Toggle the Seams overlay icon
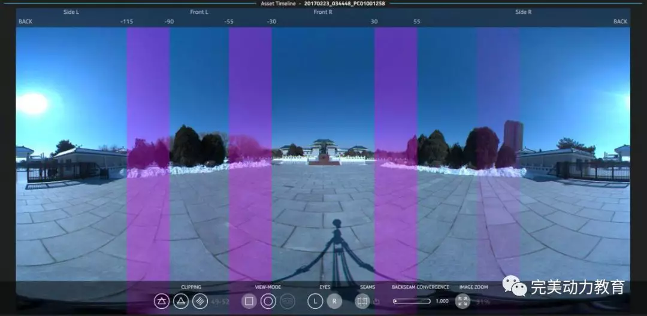The height and width of the screenshot is (316, 647). click(362, 301)
